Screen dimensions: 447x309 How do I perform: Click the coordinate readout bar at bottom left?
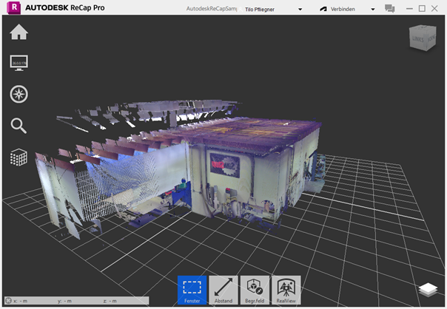click(x=74, y=301)
